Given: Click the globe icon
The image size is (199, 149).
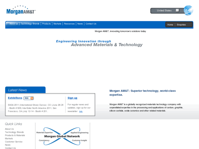Looking at the screenshot, I should coord(188,10).
